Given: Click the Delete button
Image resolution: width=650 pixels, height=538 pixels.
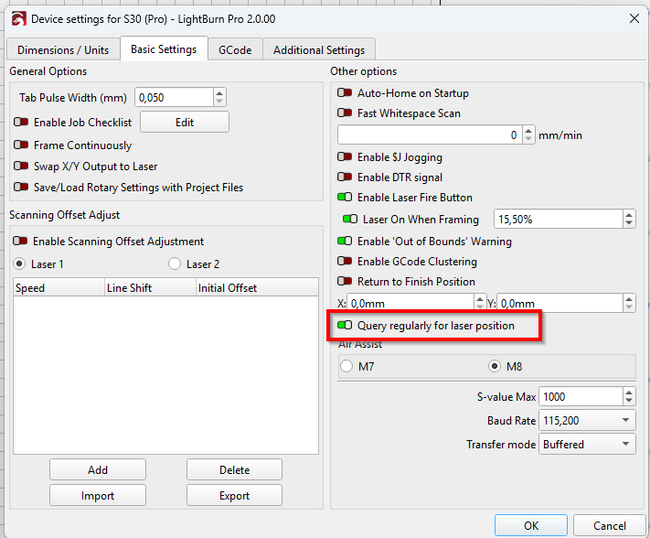Looking at the screenshot, I should click(235, 469).
